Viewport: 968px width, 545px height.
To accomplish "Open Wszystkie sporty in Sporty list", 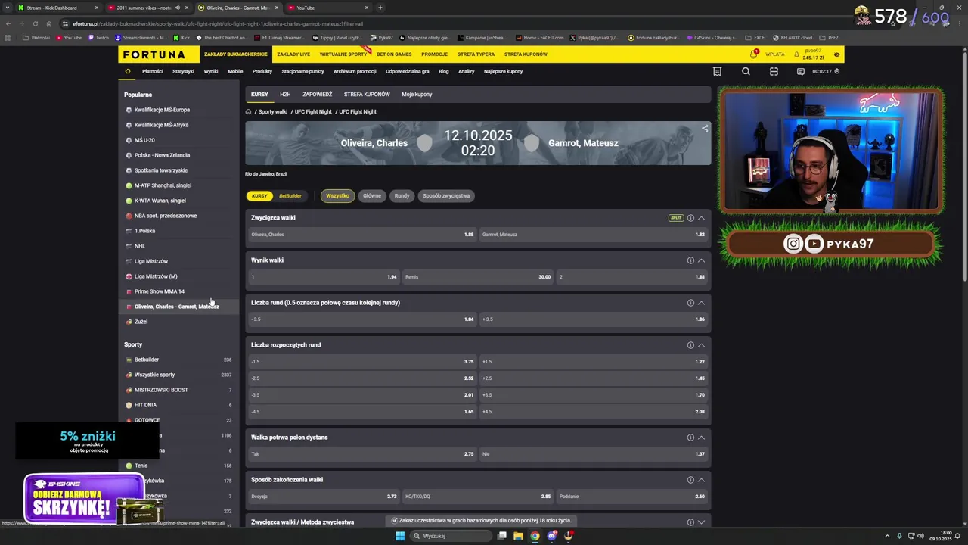I will [154, 375].
